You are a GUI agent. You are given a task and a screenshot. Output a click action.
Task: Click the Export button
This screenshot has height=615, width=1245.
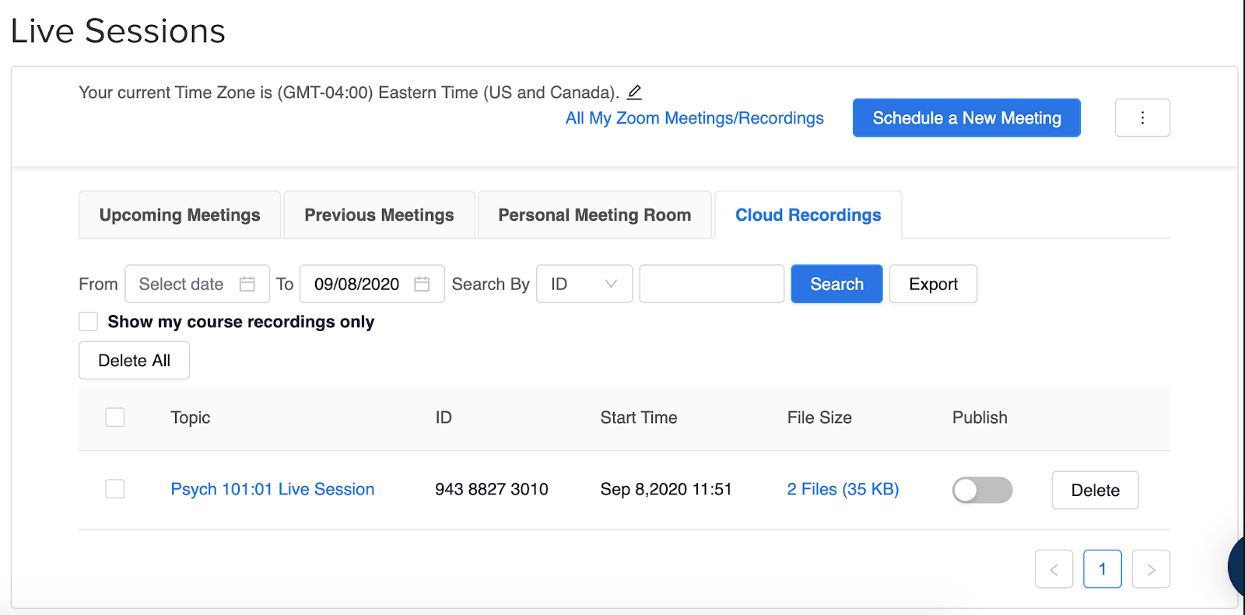coord(933,284)
